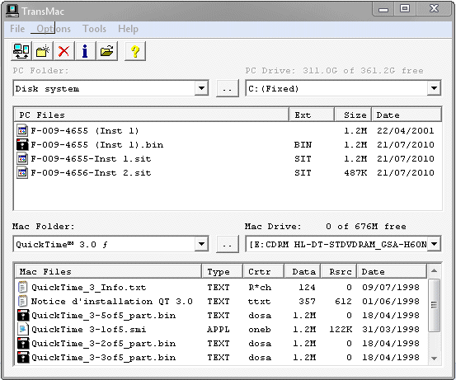Click icon of F-009-4655 (Inst 1) file

[x=22, y=130]
